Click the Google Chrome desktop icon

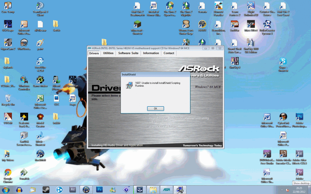tap(8, 176)
